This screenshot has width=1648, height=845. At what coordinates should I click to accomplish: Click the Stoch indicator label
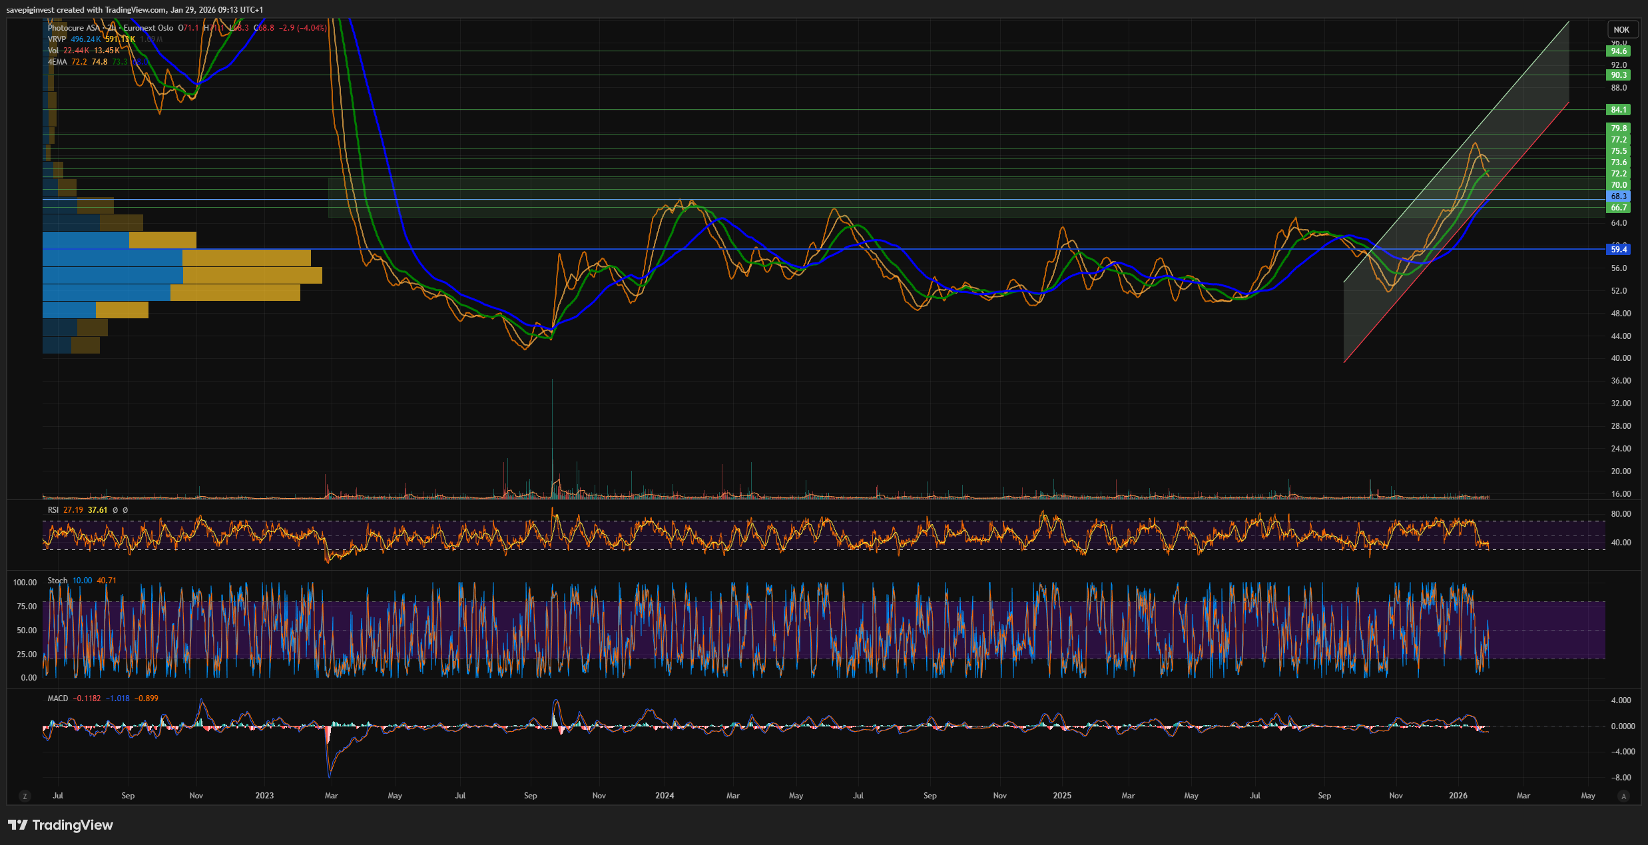[x=57, y=581]
